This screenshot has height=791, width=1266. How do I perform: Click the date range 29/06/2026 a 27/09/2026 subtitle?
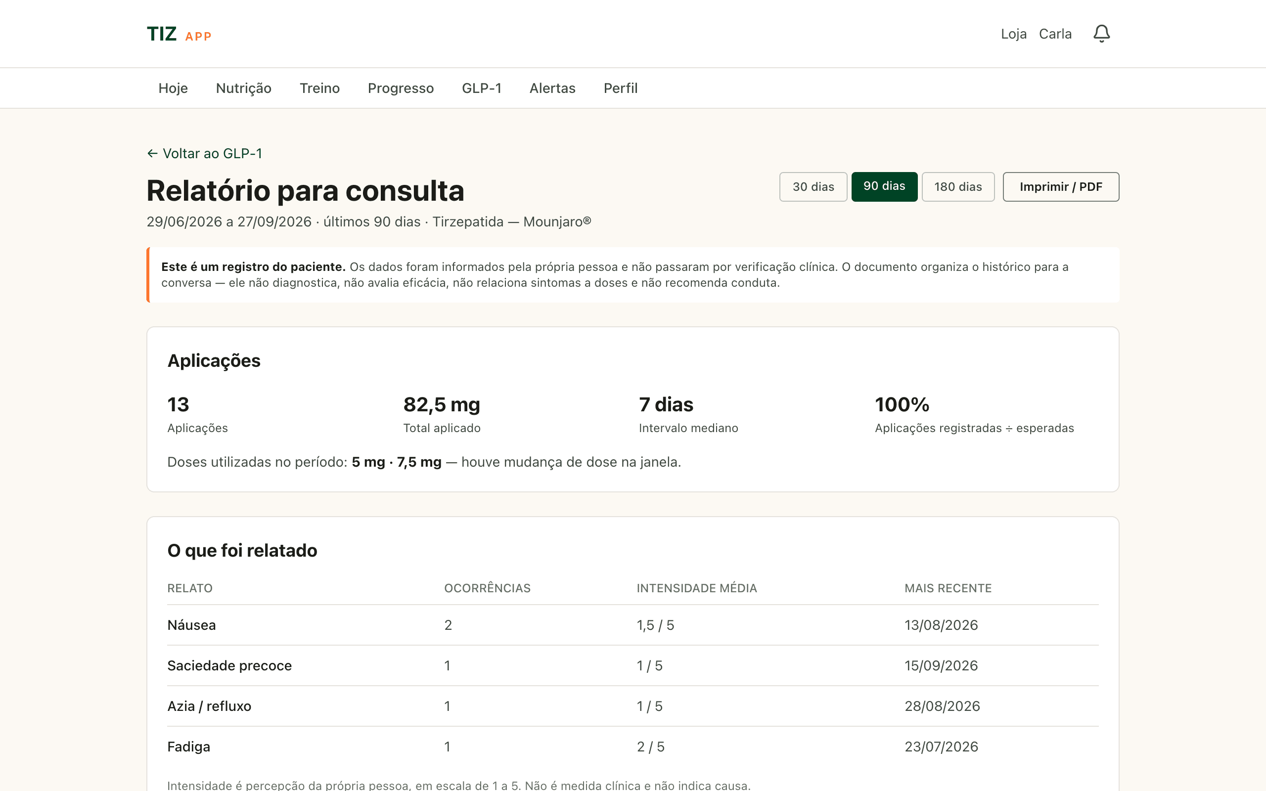369,222
